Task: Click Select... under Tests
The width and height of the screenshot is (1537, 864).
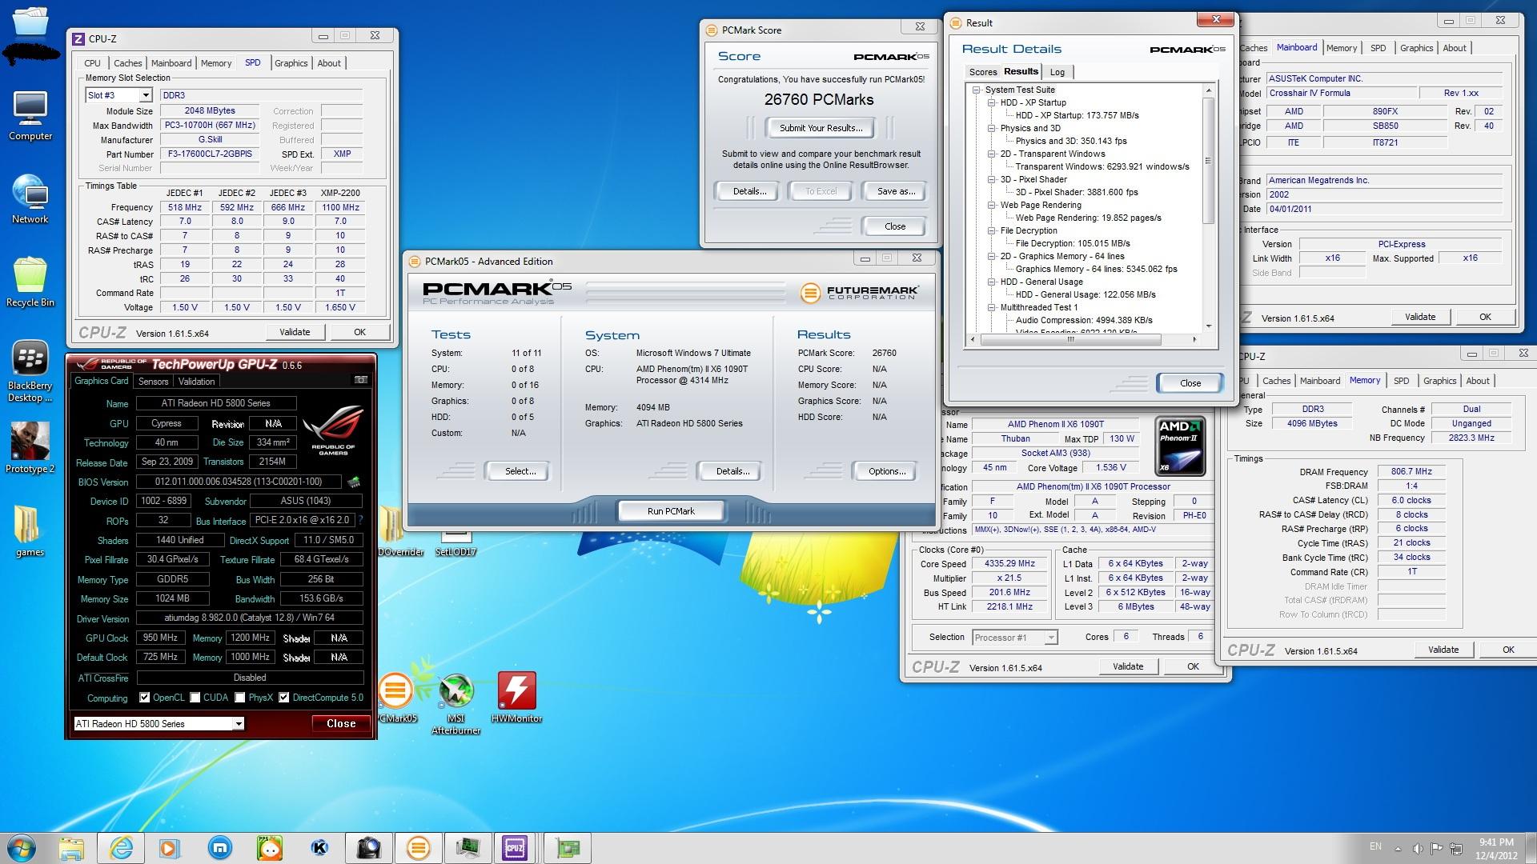Action: coord(520,471)
